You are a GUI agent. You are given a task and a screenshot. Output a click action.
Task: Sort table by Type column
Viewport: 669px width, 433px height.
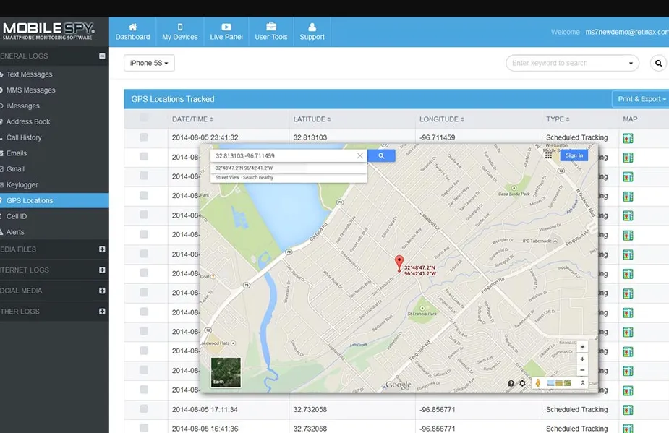click(558, 119)
